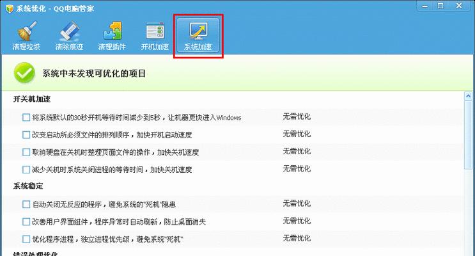Click 系统中未发现可优化的项目 status text
This screenshot has width=475, height=256.
94,74
